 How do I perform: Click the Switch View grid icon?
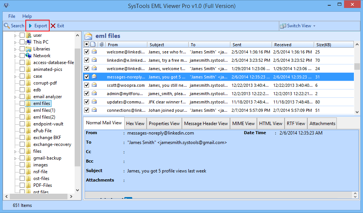[x=283, y=26]
